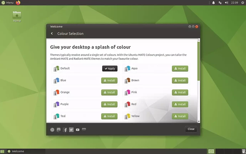Open the Twitter icon in footer

pyautogui.click(x=71, y=130)
